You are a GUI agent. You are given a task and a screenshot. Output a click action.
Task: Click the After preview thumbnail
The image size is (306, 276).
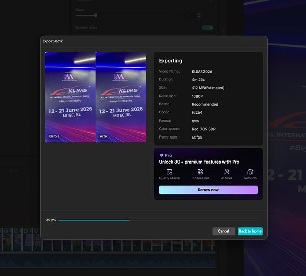(121, 97)
